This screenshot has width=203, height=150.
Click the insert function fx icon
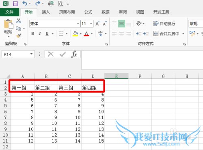74,54
